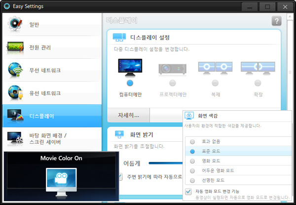Toggle 주변 밝기에 따라 자동으로 checkbox
The height and width of the screenshot is (205, 296).
pos(120,177)
